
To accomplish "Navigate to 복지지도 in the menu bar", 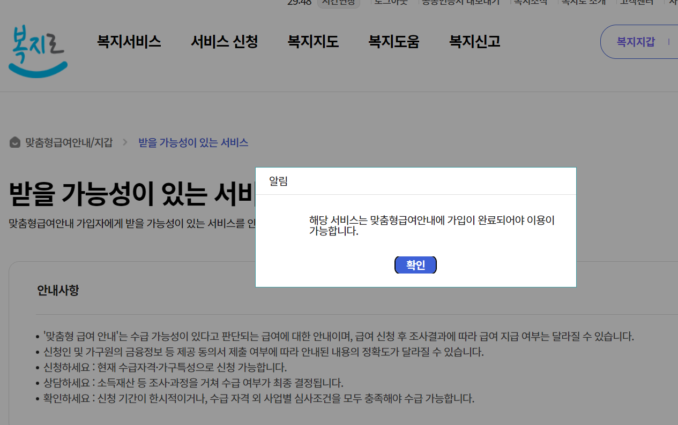I will [313, 42].
